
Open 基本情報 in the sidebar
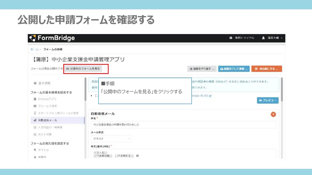(44, 83)
